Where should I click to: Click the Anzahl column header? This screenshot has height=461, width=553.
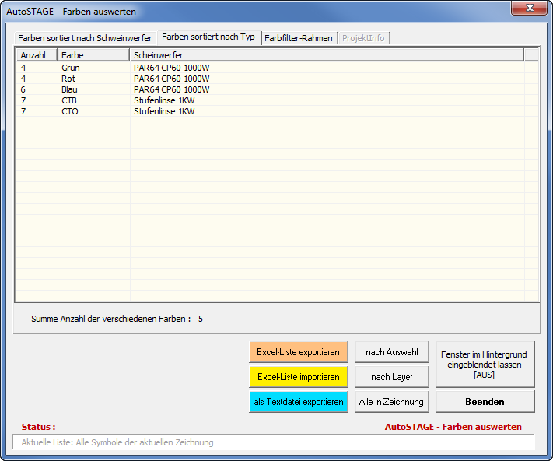tap(37, 55)
